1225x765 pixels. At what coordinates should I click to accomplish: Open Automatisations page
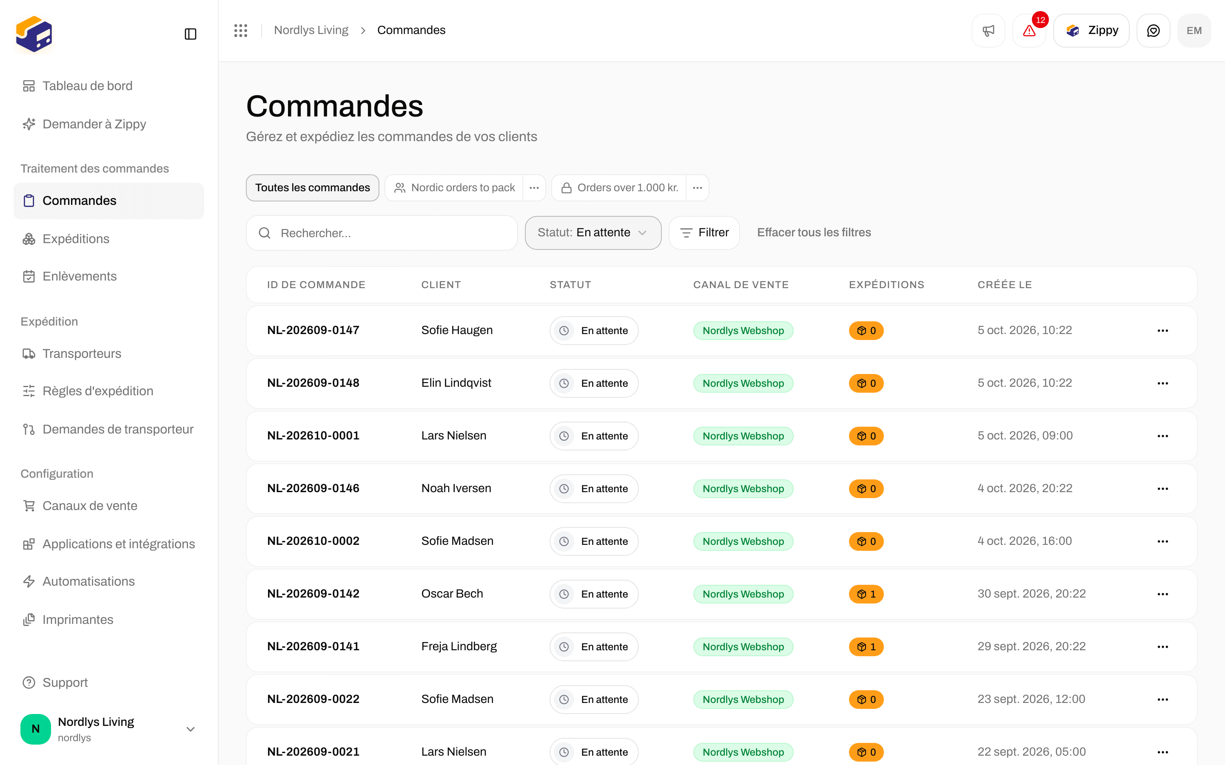point(108,581)
